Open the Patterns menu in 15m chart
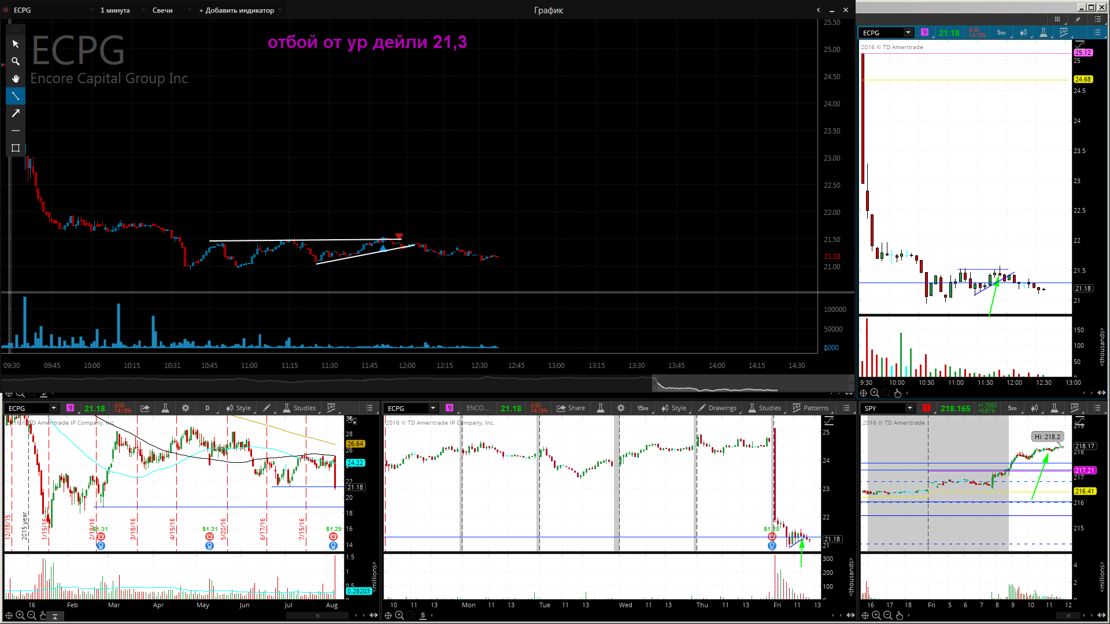 point(810,408)
